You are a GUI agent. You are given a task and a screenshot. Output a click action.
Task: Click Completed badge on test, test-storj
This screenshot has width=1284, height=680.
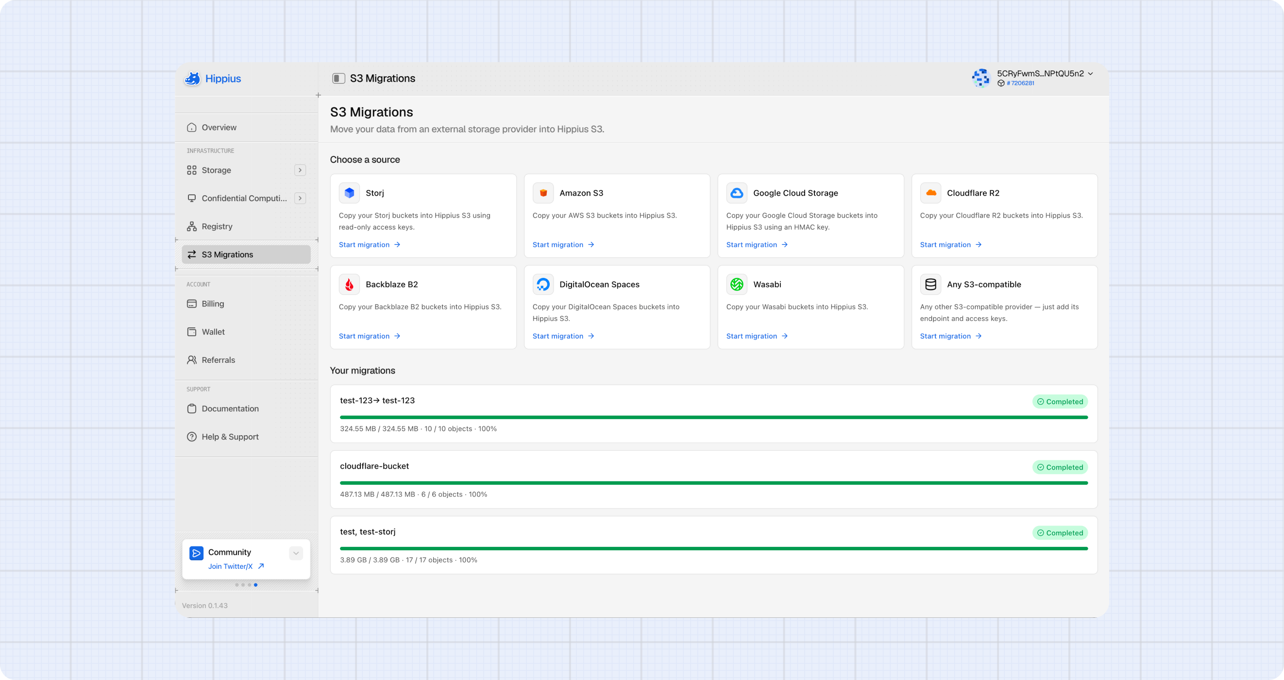pyautogui.click(x=1060, y=533)
